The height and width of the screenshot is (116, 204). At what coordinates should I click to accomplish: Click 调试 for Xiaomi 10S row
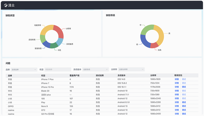click(184, 98)
